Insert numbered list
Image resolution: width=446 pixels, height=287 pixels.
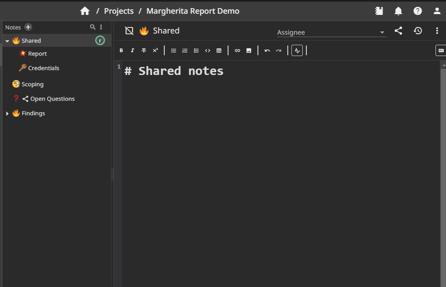185,50
